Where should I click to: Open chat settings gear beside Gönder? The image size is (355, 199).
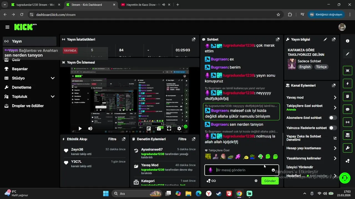[256, 181]
